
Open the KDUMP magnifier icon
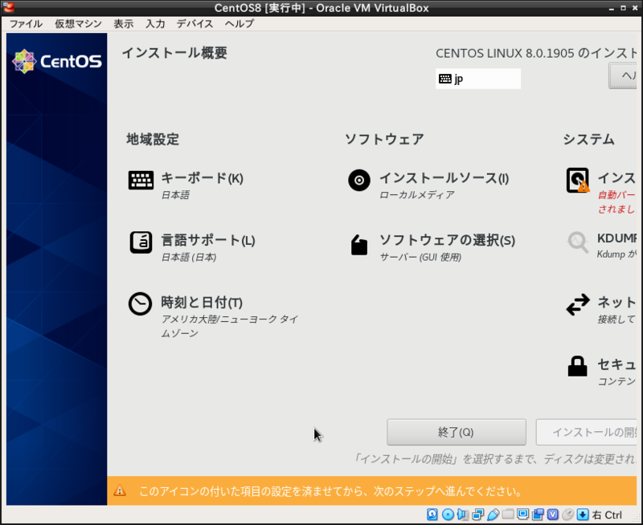(578, 242)
